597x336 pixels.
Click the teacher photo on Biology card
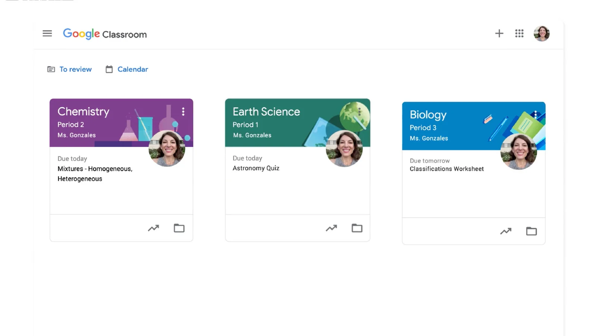tap(518, 152)
